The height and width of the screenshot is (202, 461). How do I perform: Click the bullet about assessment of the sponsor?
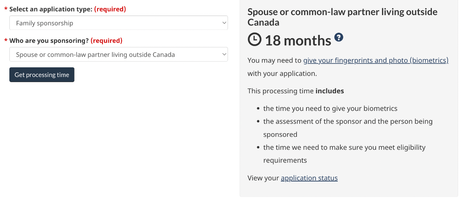(348, 122)
